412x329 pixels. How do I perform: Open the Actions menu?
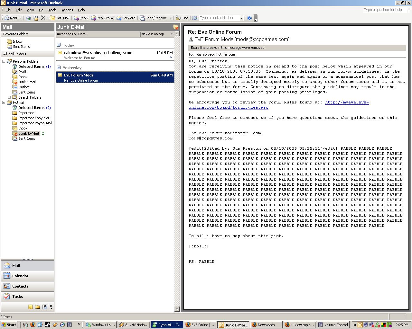click(x=67, y=10)
